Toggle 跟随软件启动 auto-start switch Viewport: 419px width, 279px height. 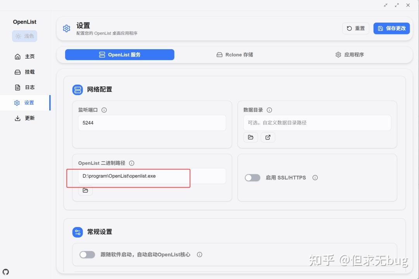pyautogui.click(x=87, y=255)
